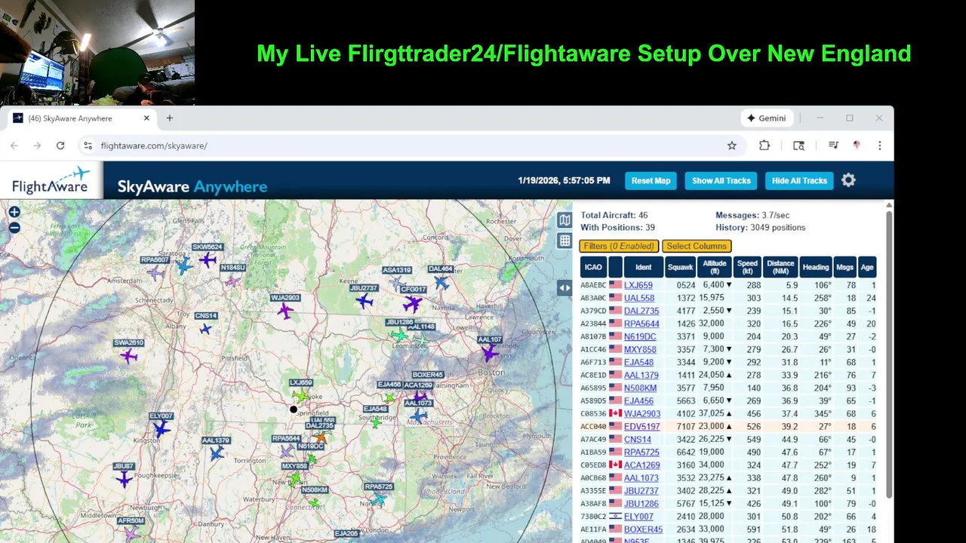This screenshot has width=966, height=543.
Task: Click the webcam video thumbnail
Action: click(x=97, y=53)
